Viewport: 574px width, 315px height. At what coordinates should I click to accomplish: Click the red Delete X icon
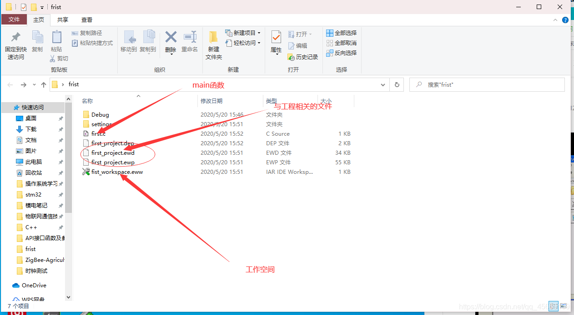pyautogui.click(x=171, y=37)
